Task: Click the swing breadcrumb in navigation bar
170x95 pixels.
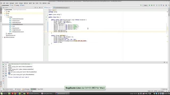Action: pos(16,5)
